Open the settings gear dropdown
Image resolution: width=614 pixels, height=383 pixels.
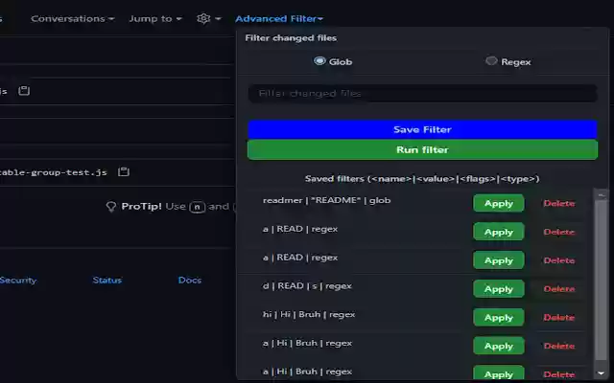209,18
